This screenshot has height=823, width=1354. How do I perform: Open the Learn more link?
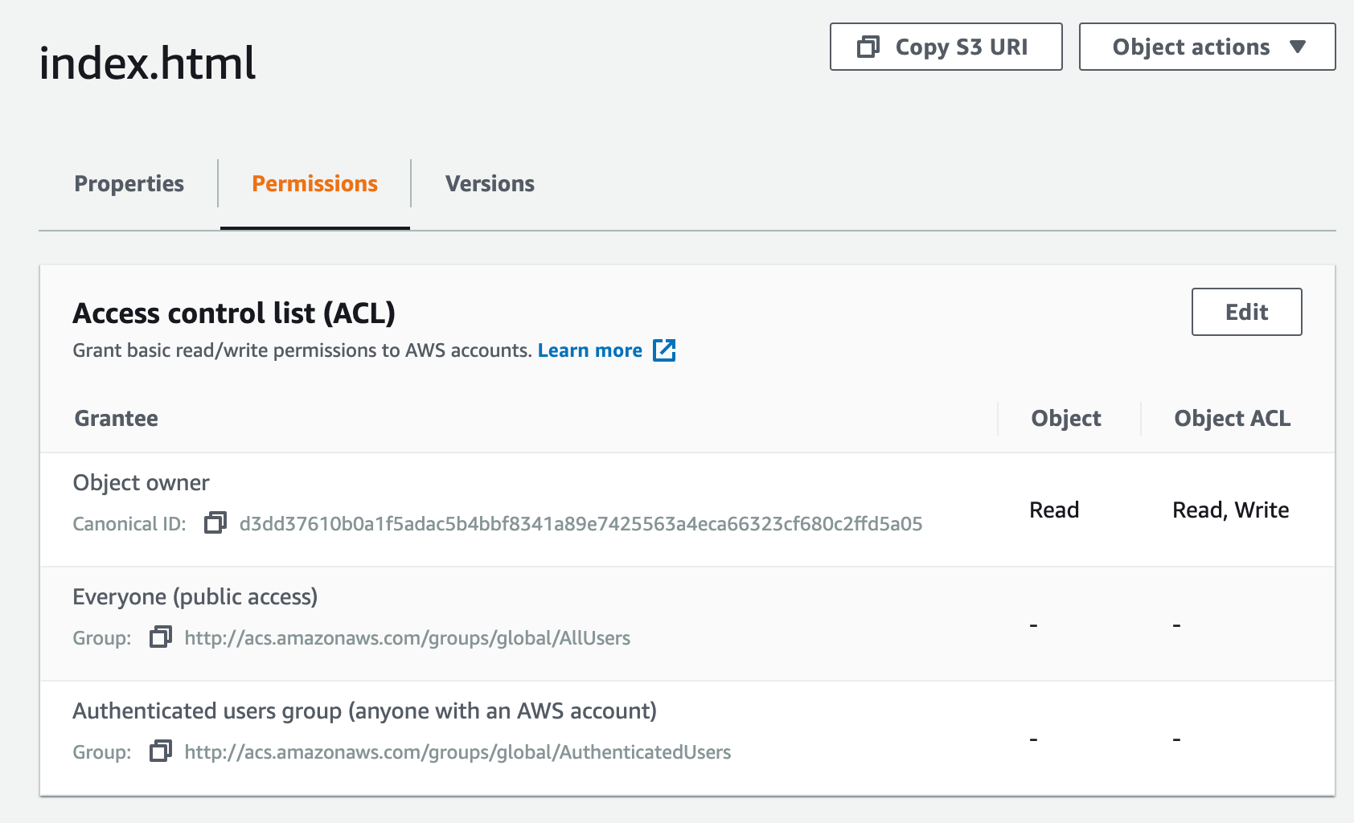[590, 350]
